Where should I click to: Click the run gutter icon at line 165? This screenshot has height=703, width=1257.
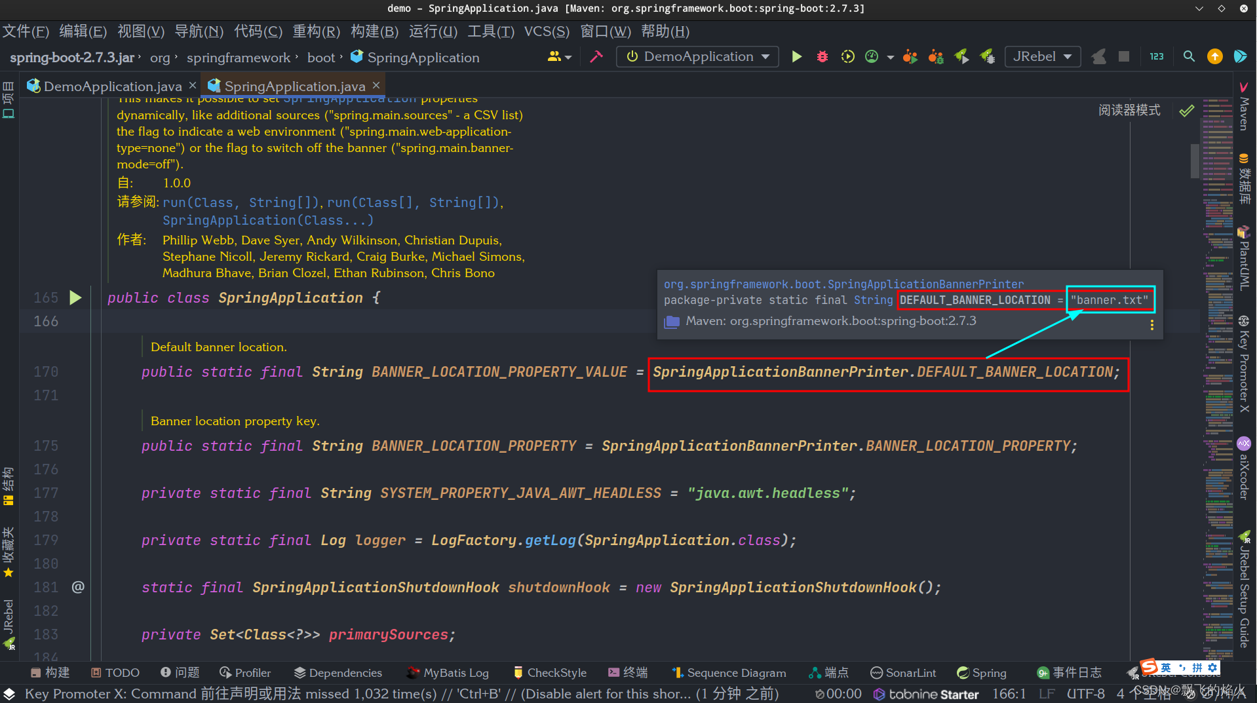pos(75,298)
